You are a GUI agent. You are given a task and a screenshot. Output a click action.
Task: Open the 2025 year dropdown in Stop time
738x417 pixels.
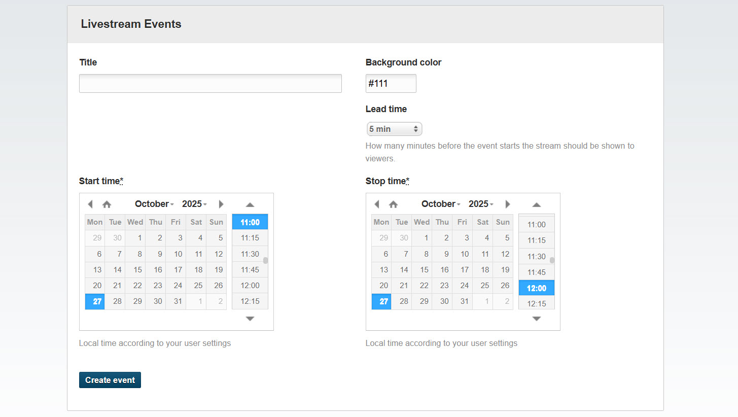481,204
